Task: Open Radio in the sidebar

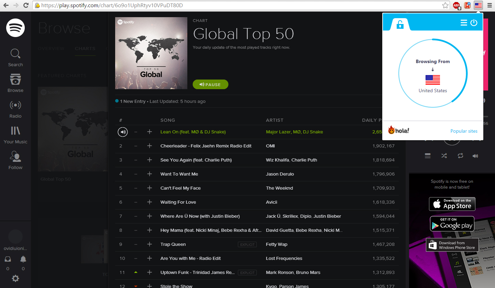Action: [x=15, y=109]
